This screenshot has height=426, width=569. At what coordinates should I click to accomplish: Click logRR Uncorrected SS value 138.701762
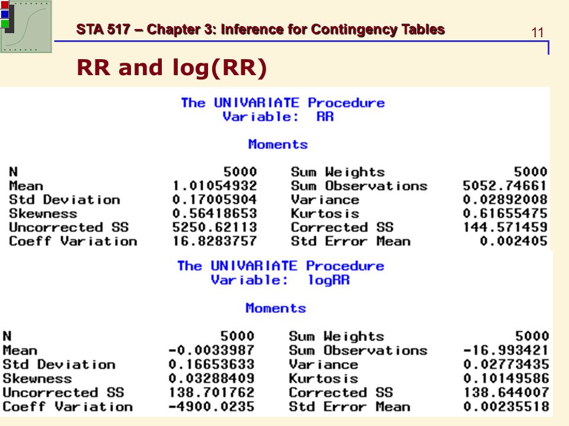tap(211, 393)
